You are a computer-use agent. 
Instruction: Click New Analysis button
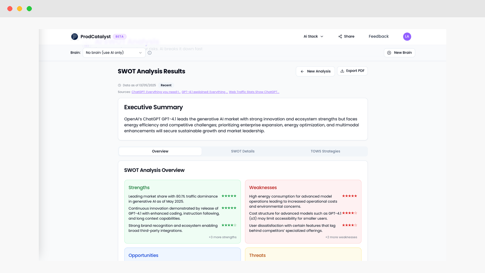pyautogui.click(x=315, y=71)
